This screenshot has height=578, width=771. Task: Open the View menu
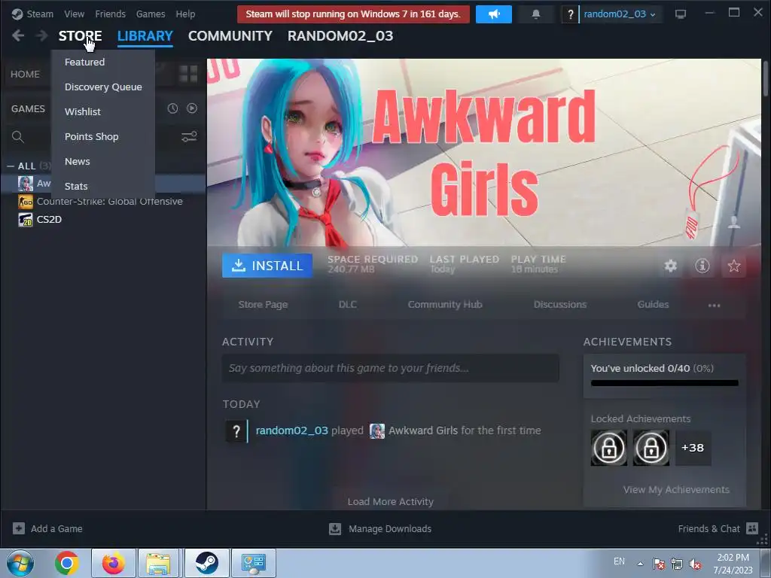tap(75, 14)
